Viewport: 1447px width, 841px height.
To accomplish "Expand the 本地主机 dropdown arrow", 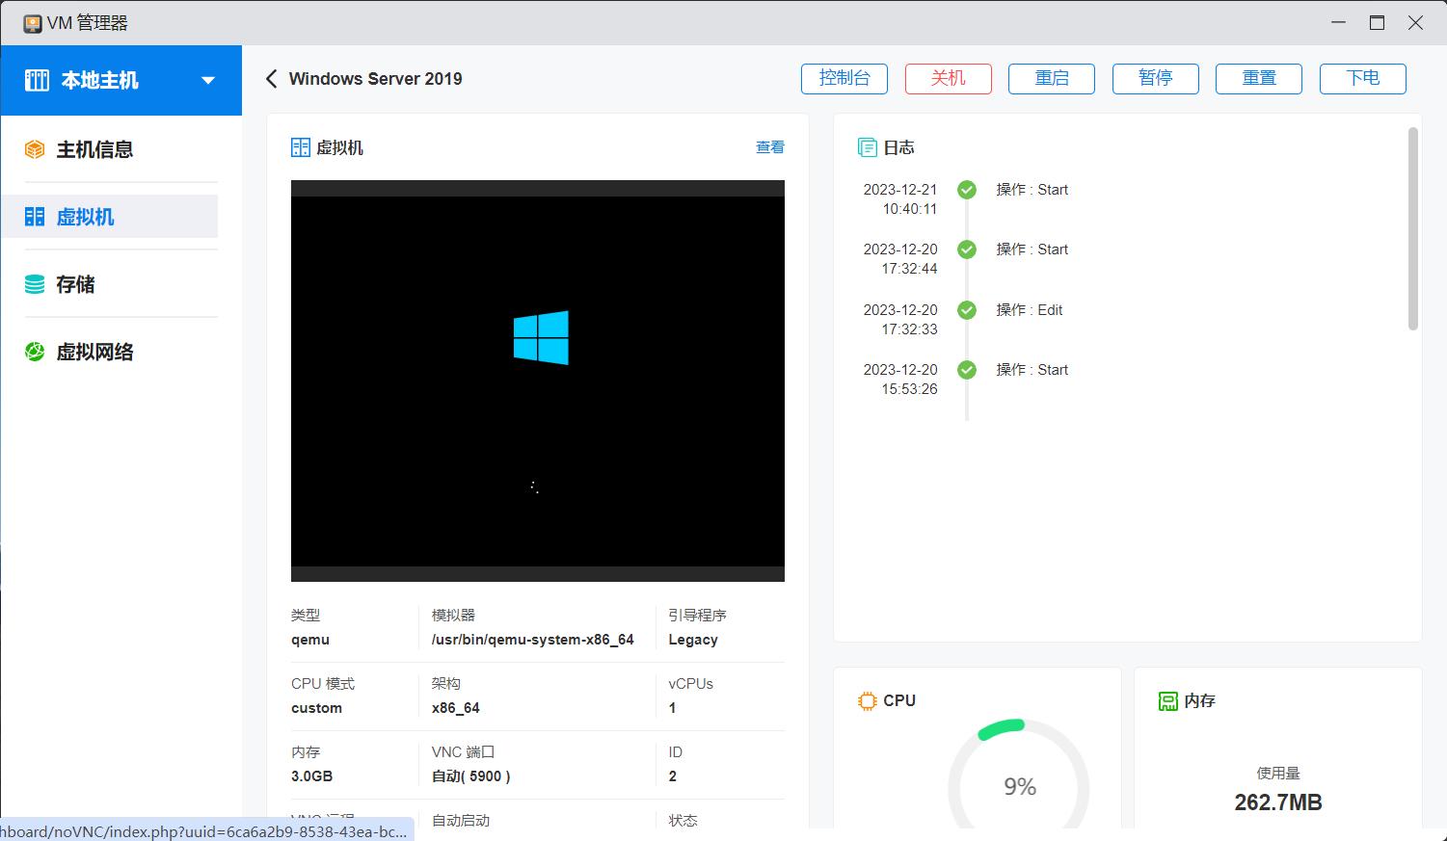I will (x=207, y=80).
